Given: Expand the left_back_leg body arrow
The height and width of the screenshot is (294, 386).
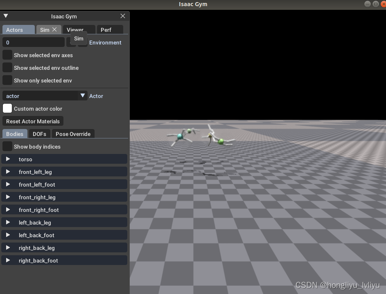Looking at the screenshot, I should click(8, 222).
